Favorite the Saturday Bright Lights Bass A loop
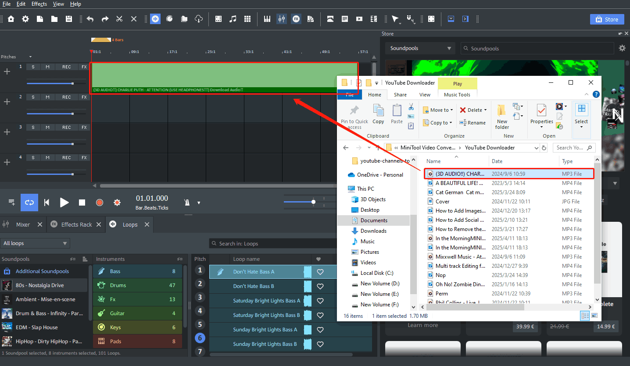Viewport: 630px width, 366px height. tap(320, 301)
